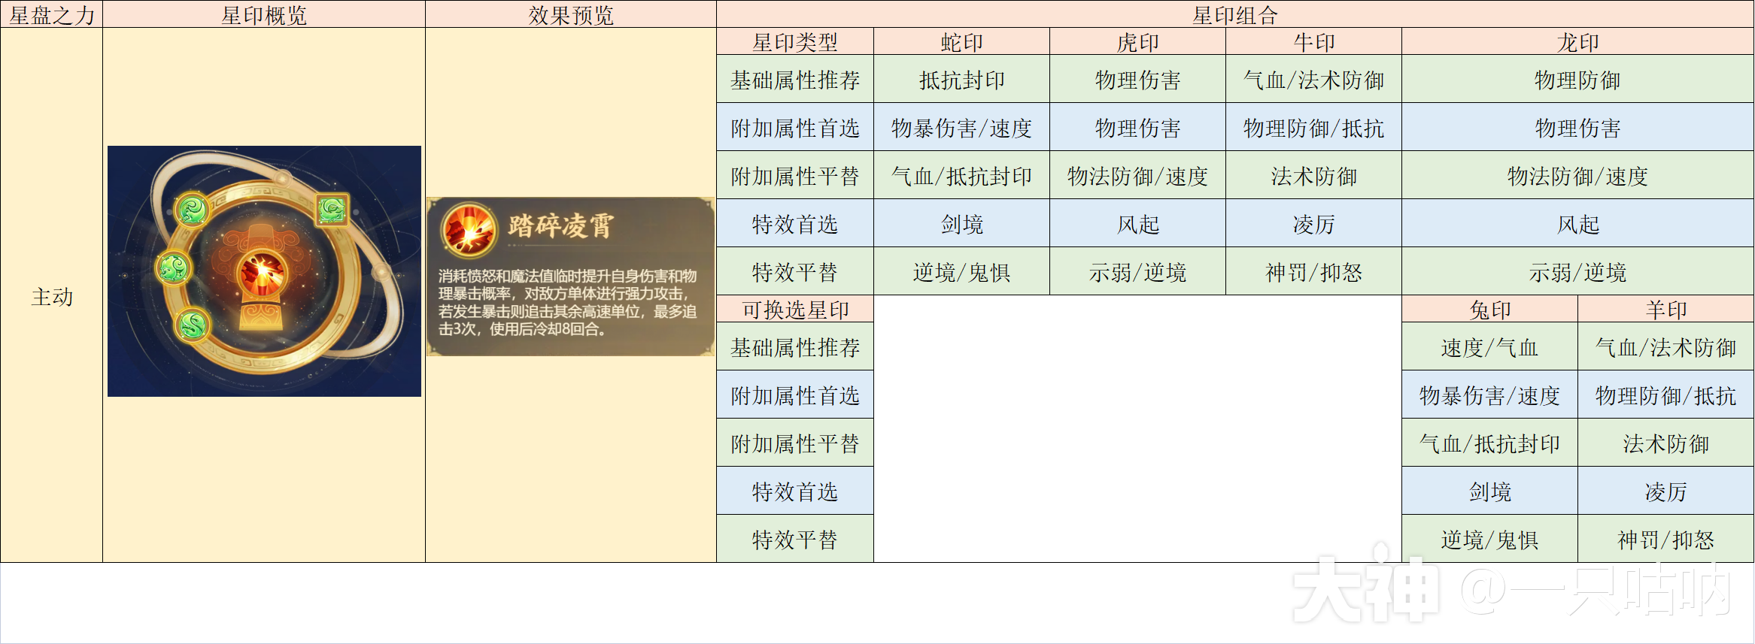The height and width of the screenshot is (644, 1755).
Task: Select the 蛇印 column header
Action: coord(962,41)
